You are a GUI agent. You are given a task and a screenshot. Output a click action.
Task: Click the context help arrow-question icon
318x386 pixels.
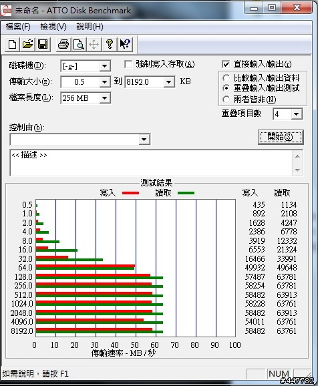pyautogui.click(x=125, y=45)
